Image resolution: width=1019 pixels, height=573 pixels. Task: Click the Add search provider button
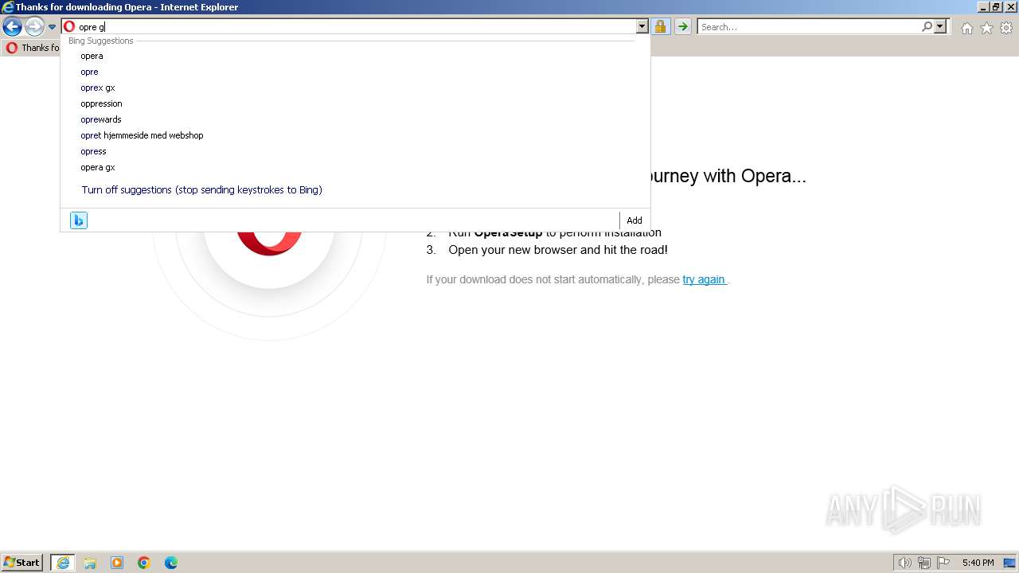634,220
